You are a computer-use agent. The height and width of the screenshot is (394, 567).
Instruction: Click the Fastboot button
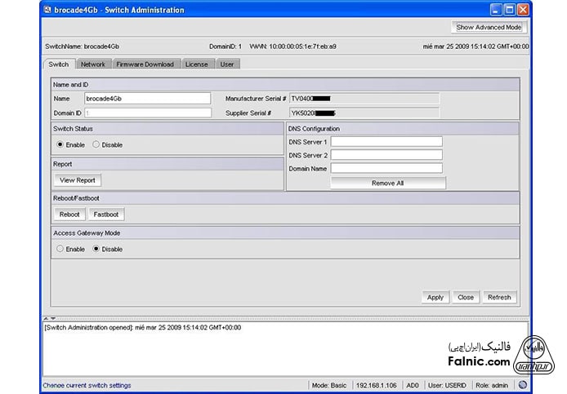coord(106,215)
